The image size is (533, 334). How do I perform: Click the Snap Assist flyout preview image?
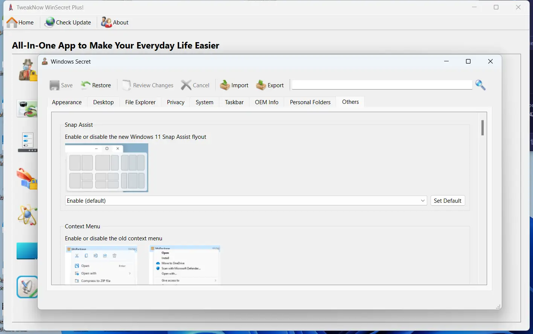point(107,168)
